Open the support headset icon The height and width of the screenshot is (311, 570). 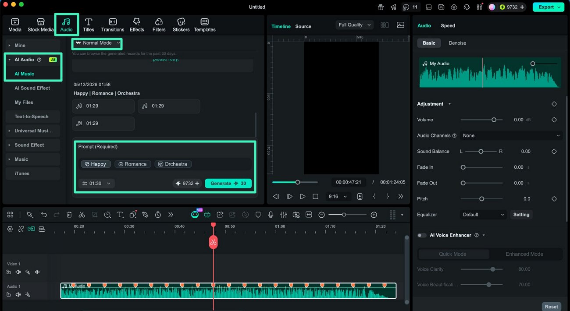[467, 7]
